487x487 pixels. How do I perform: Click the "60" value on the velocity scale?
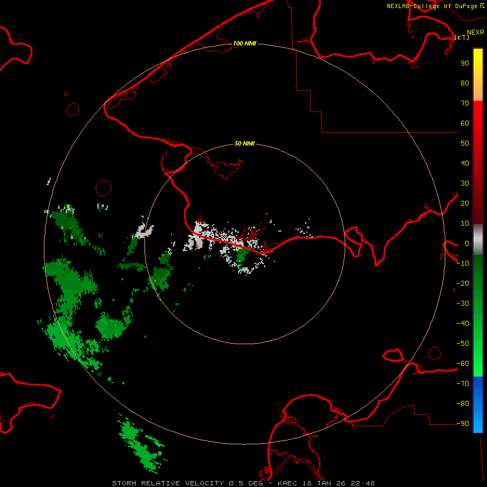[x=465, y=123]
